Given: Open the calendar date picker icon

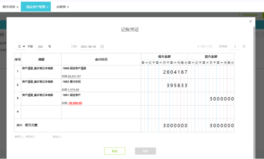Looking at the screenshot, I should (102, 47).
